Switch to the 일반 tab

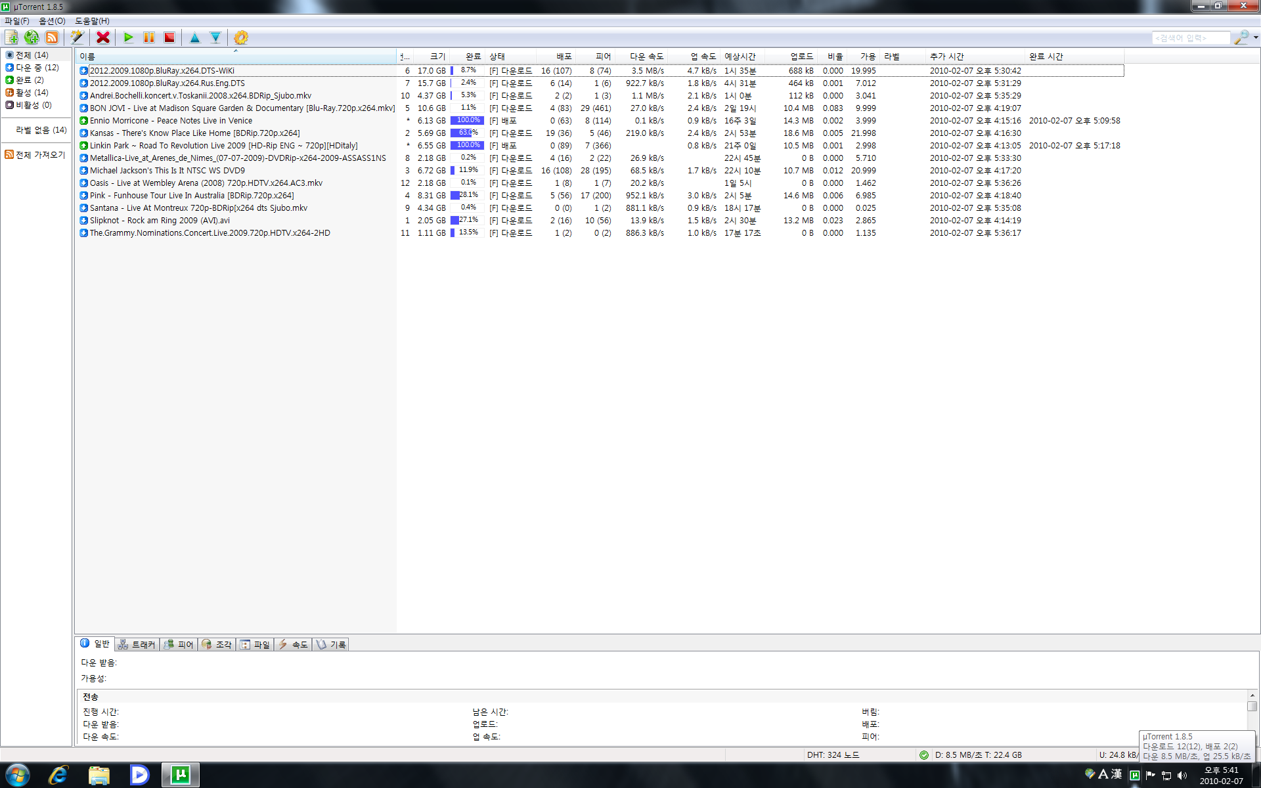click(x=95, y=644)
